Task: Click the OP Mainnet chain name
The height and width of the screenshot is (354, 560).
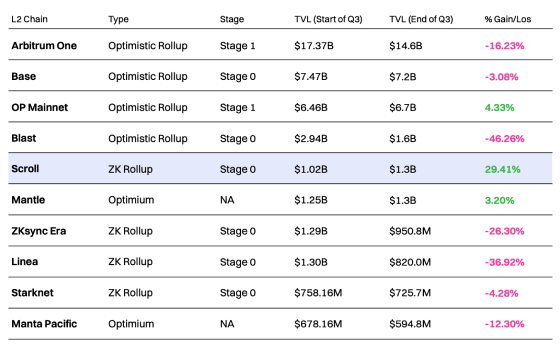Action: point(40,108)
